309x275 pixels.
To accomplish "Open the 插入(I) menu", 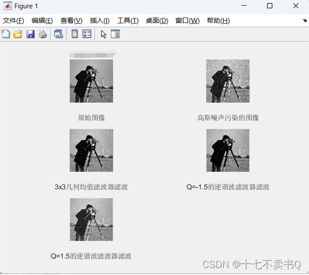I will pyautogui.click(x=100, y=21).
